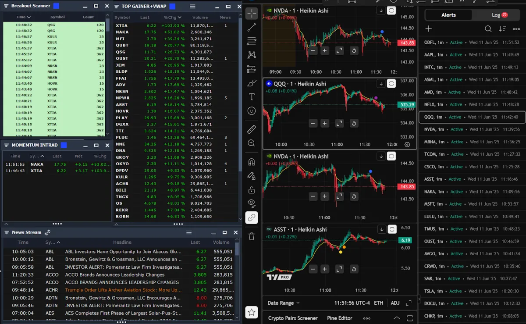Open the chart patterns tool

(252, 55)
